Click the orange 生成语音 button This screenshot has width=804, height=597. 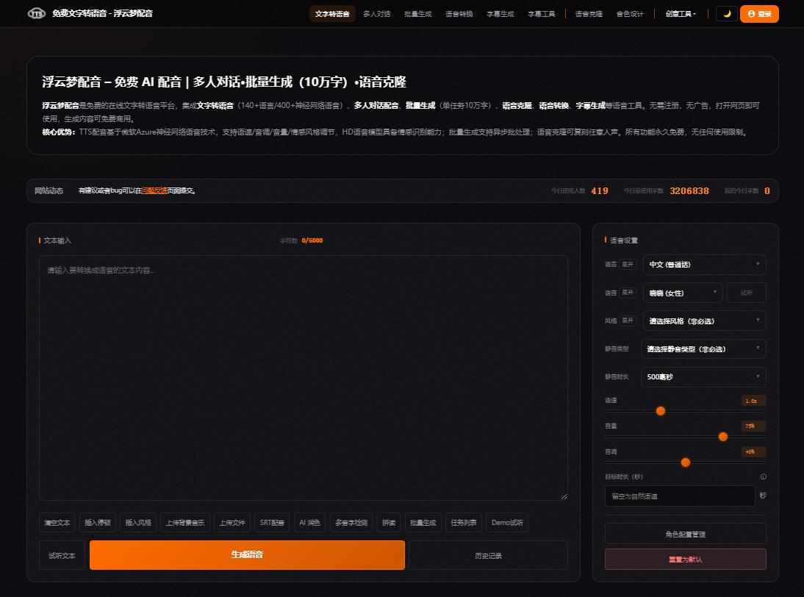click(247, 555)
